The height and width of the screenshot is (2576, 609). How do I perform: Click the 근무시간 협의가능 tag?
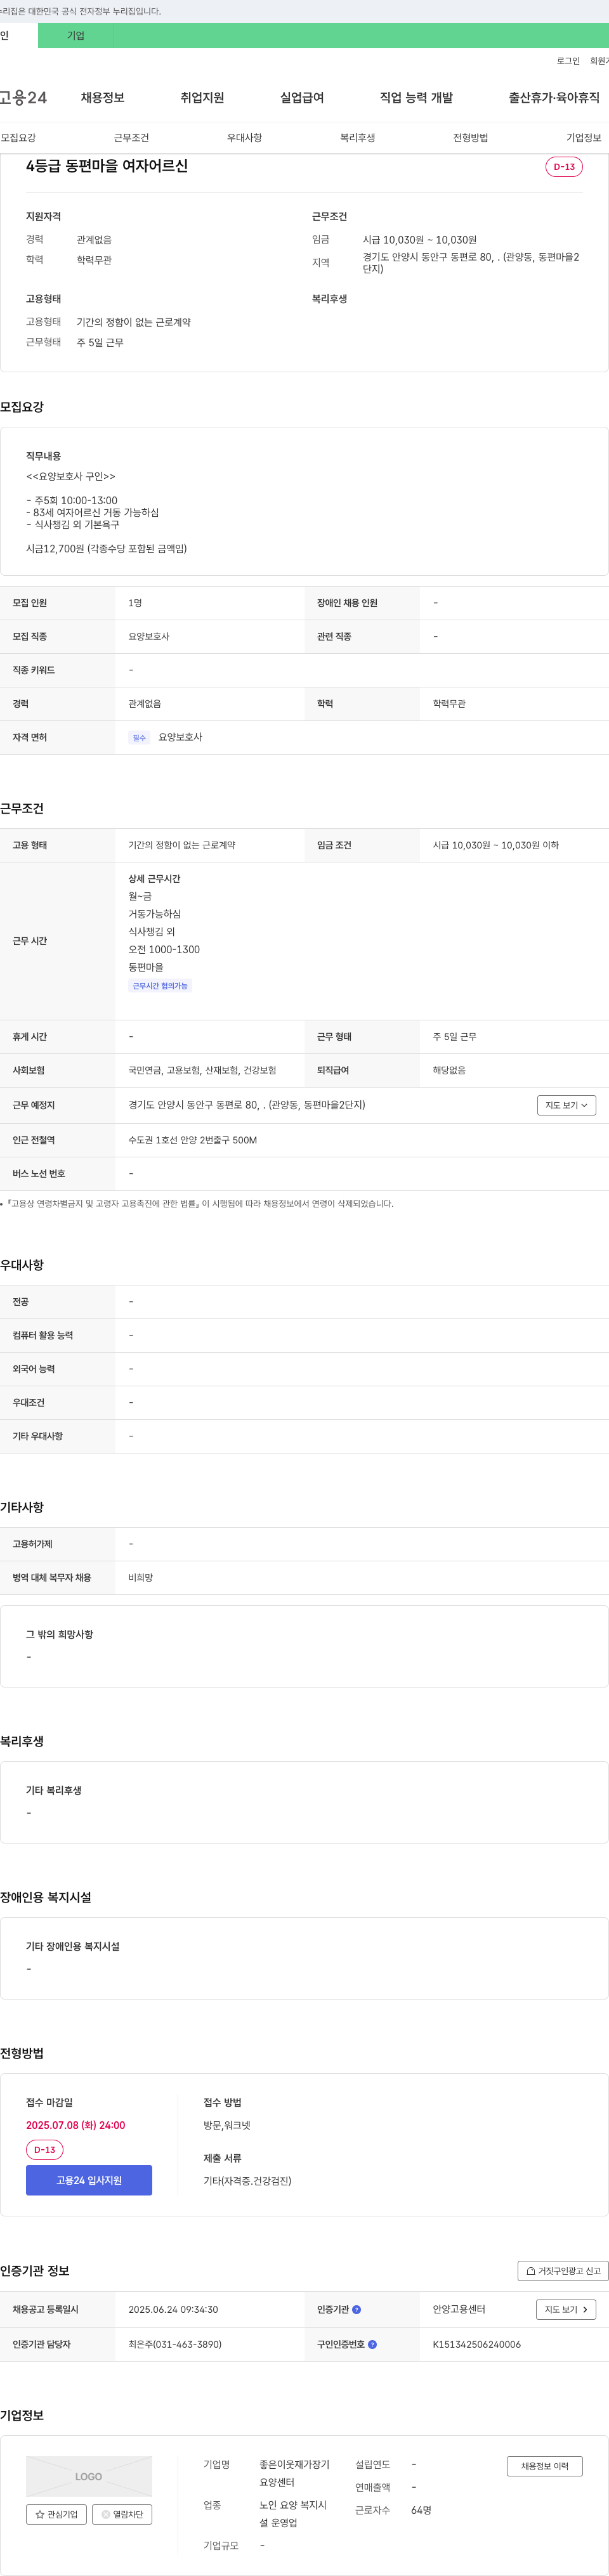[160, 985]
